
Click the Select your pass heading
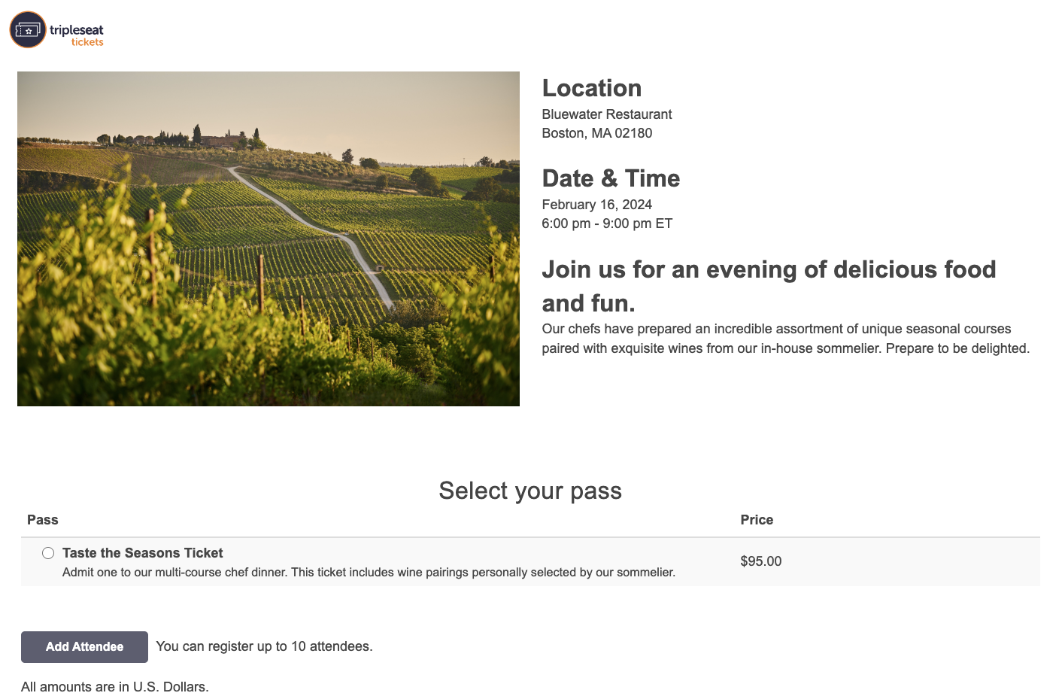coord(530,491)
